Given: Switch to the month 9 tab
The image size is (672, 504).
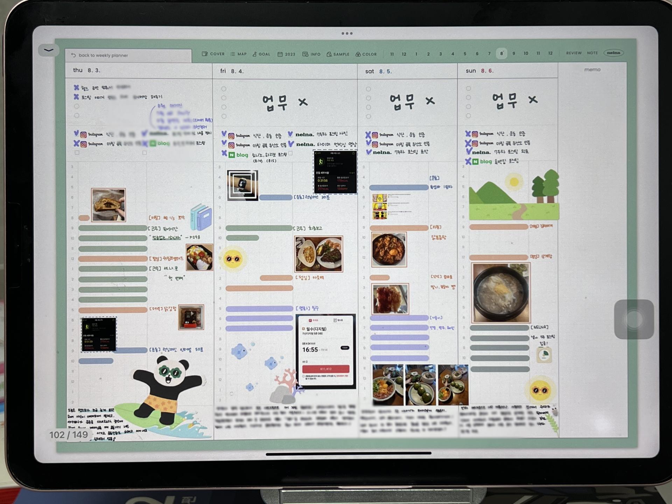Looking at the screenshot, I should (x=513, y=54).
